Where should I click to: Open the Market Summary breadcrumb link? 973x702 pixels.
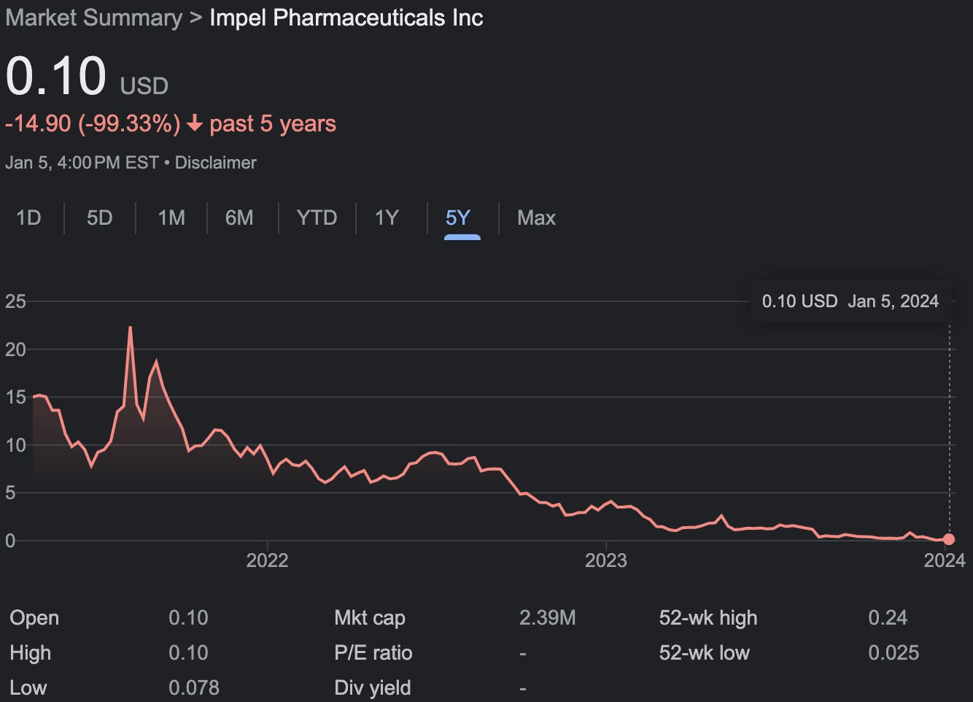point(93,18)
